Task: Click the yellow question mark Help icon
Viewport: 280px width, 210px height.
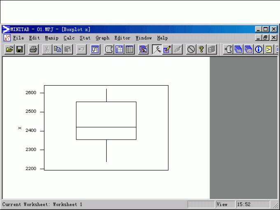Action: [201, 49]
